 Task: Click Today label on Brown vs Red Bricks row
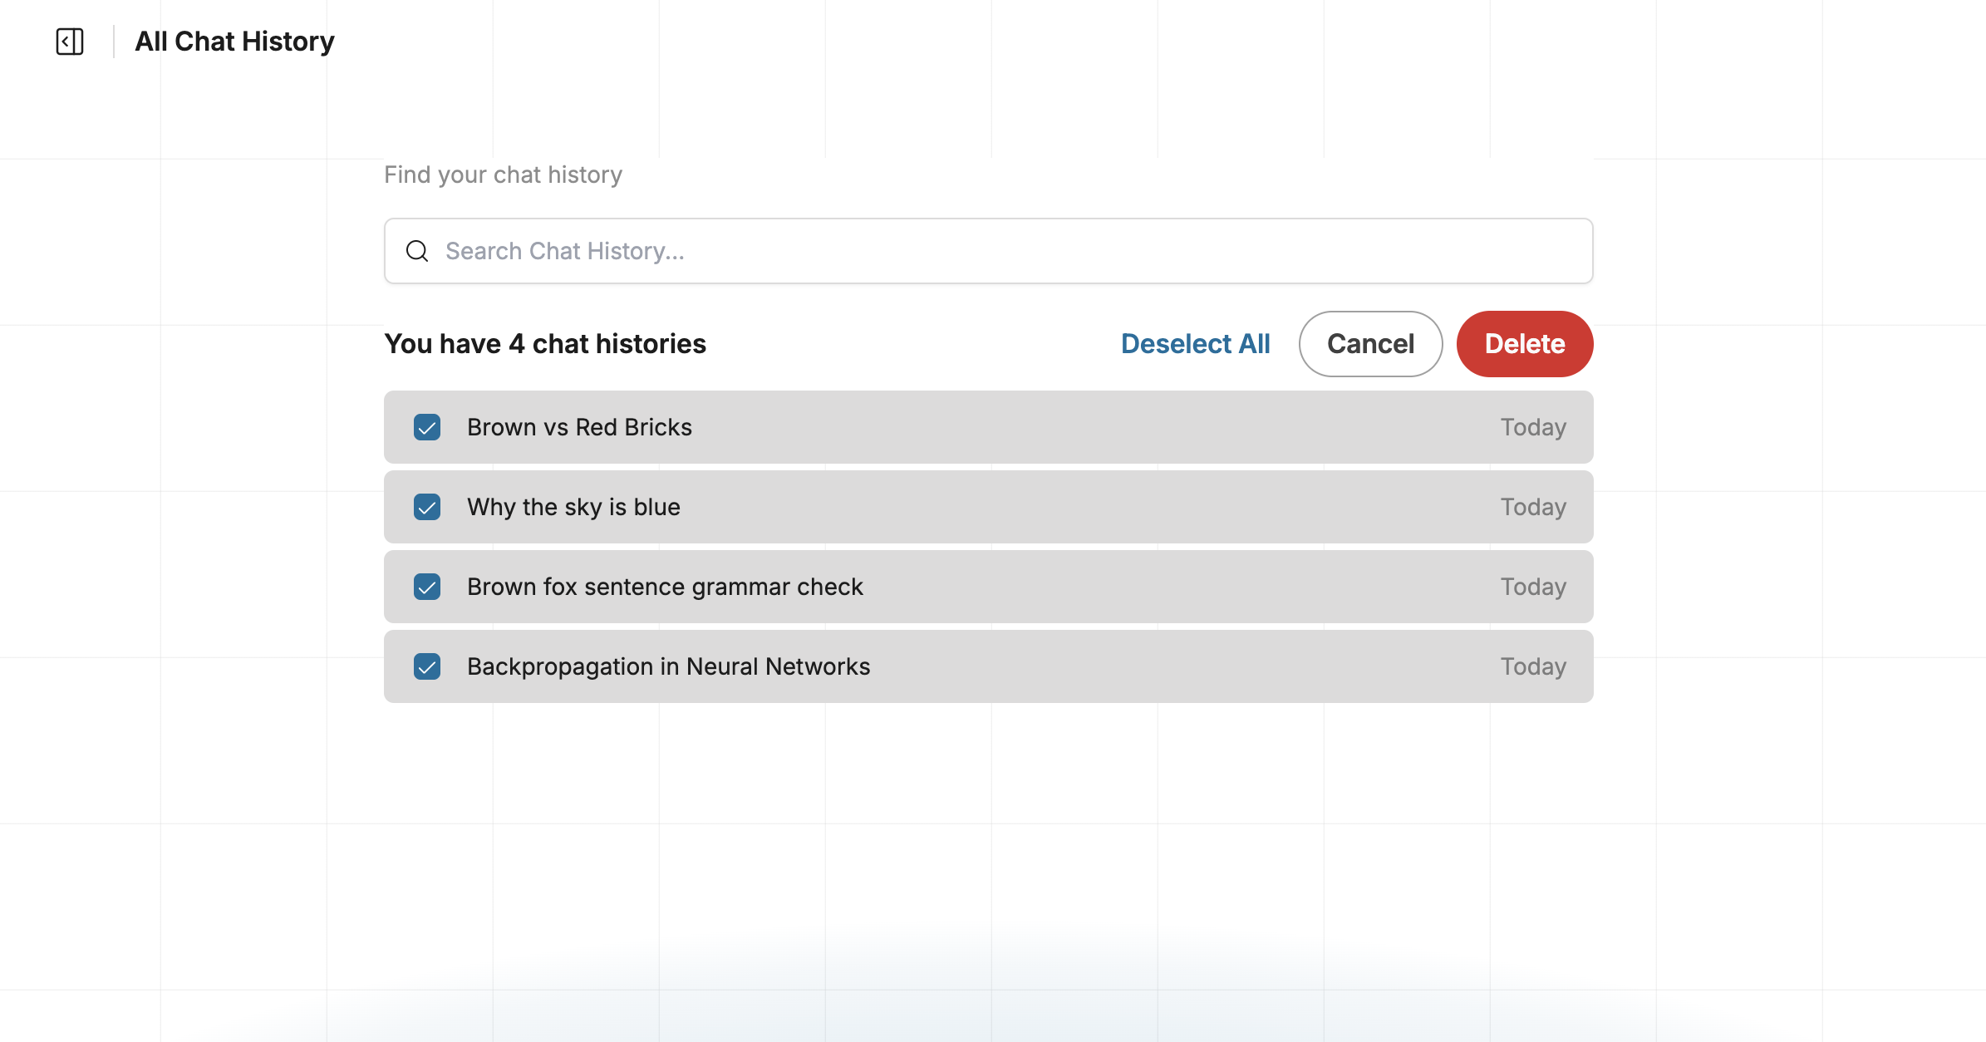1533,427
